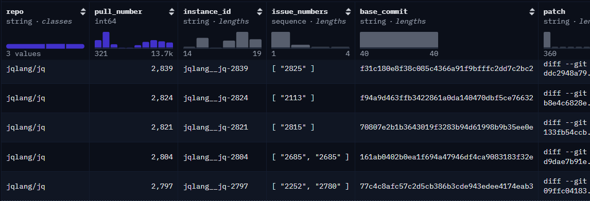The height and width of the screenshot is (201, 590).
Task: Sort by the repo column
Action: click(83, 12)
